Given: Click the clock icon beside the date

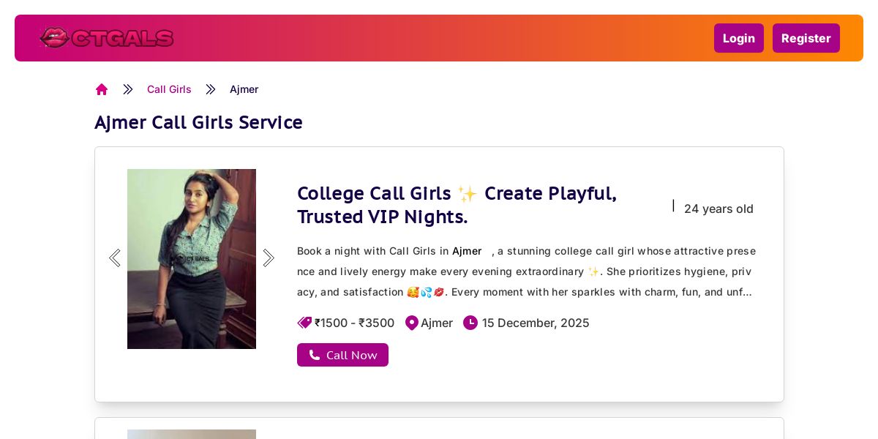Looking at the screenshot, I should [x=470, y=323].
